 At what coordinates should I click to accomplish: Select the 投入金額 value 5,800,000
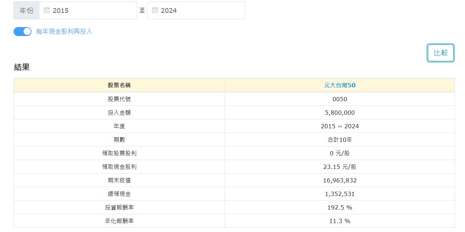click(340, 113)
